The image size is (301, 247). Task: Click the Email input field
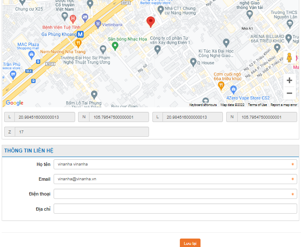tap(175, 179)
